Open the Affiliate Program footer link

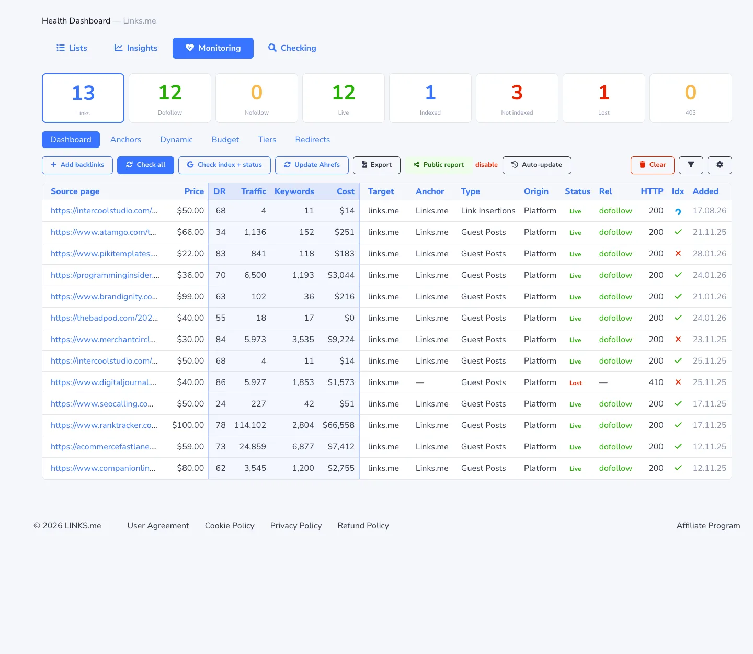point(709,526)
